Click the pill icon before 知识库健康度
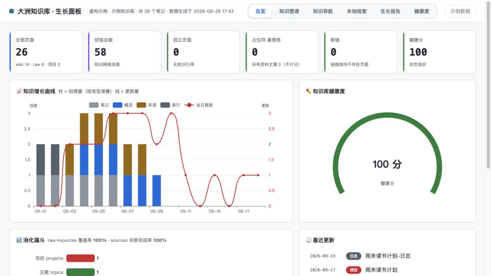The height and width of the screenshot is (276, 491). pyautogui.click(x=309, y=91)
